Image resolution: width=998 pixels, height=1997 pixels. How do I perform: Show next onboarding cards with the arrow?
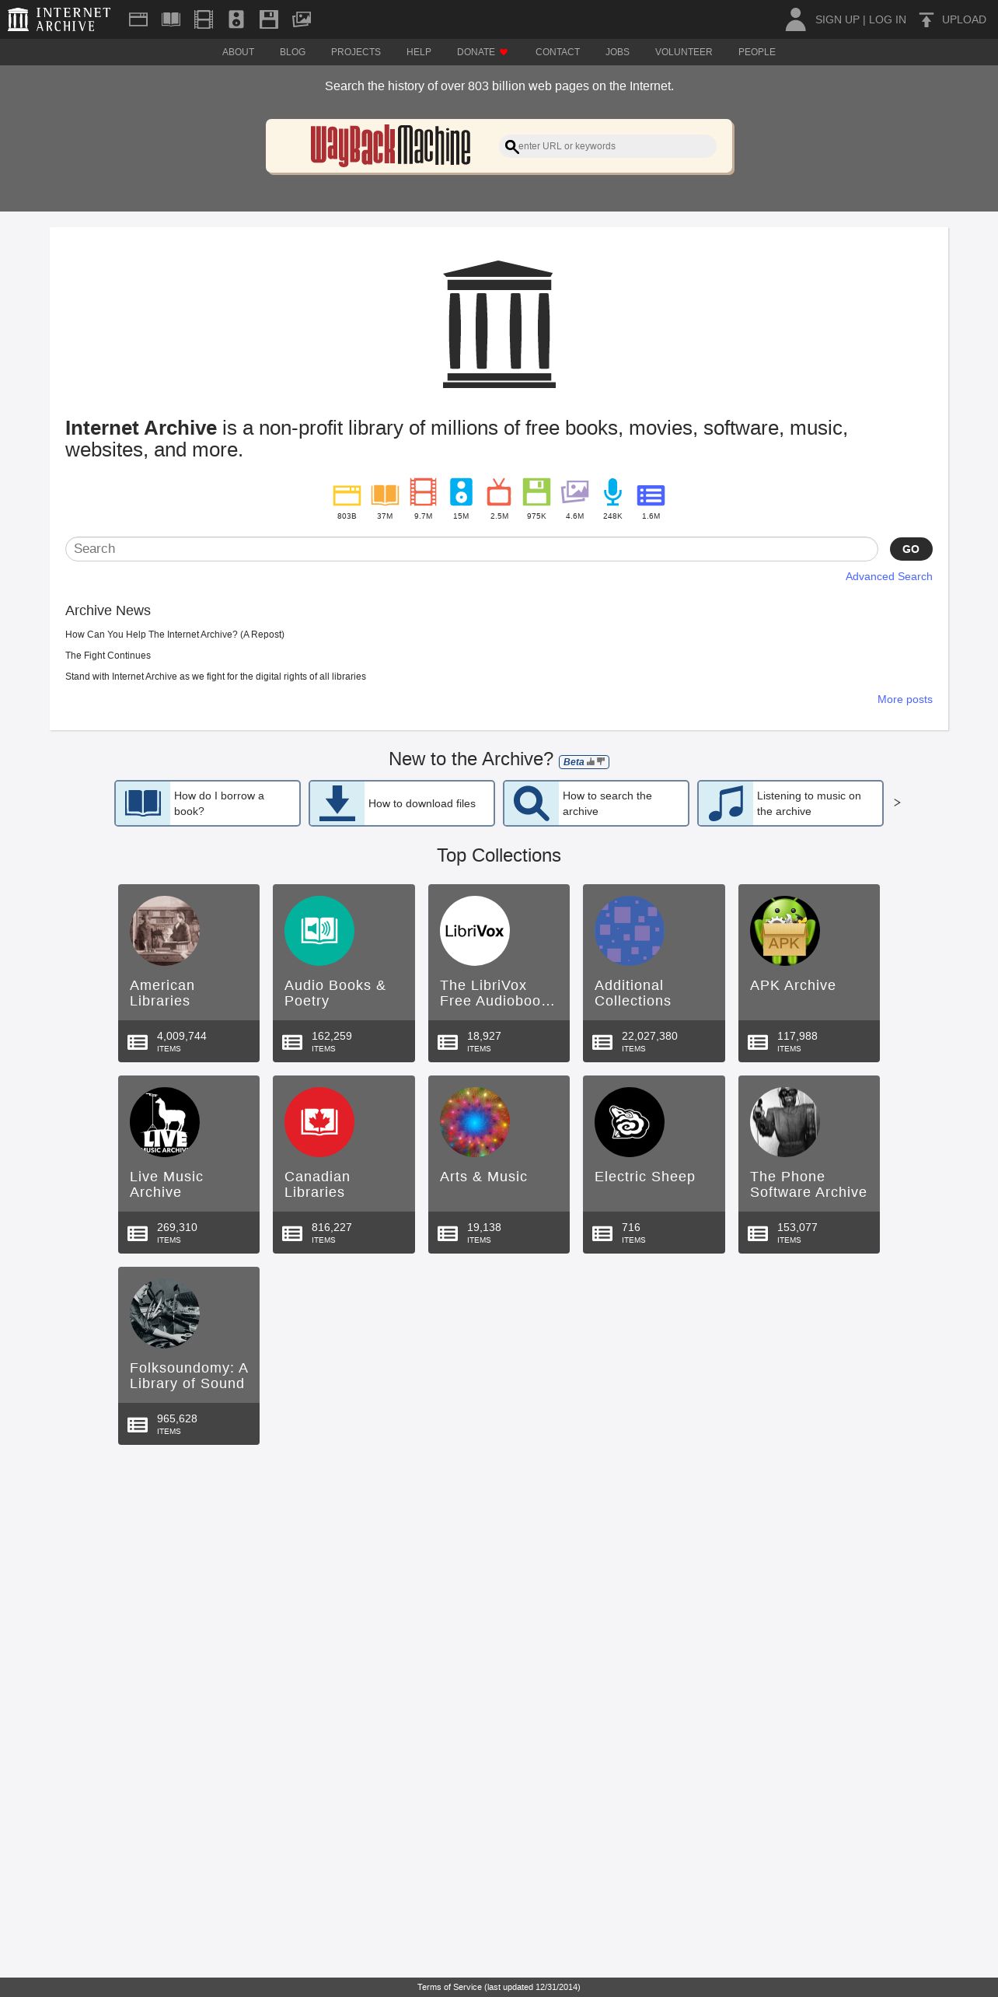pyautogui.click(x=897, y=803)
